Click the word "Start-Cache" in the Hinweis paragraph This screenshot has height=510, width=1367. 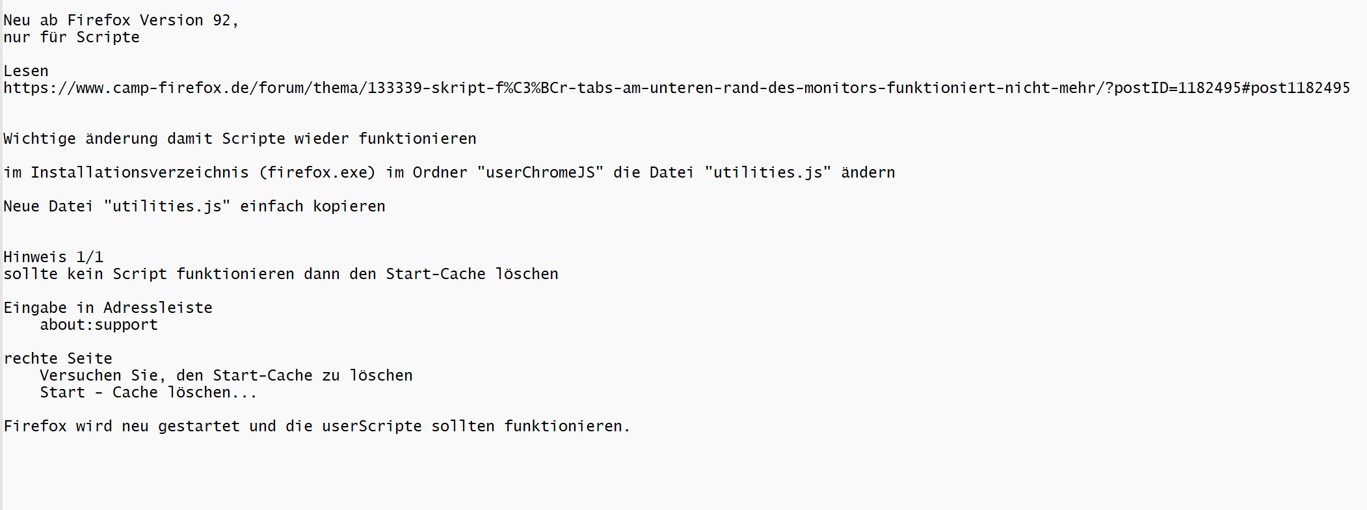coord(436,274)
